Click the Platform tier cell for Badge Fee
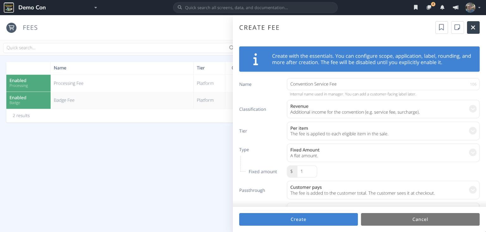The image size is (486, 232). [x=209, y=100]
